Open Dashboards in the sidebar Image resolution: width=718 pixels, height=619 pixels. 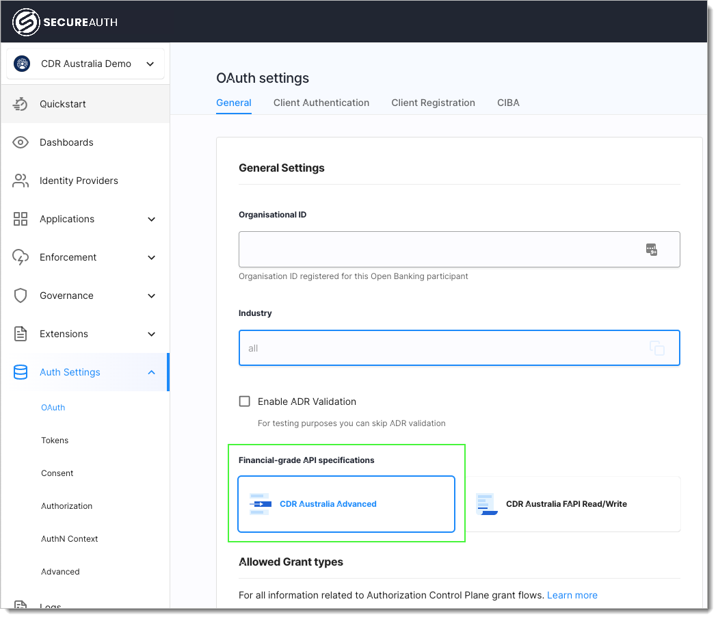click(85, 142)
